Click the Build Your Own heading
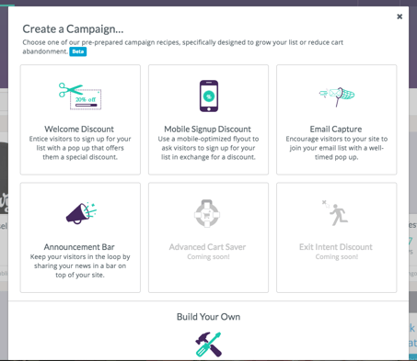The image size is (417, 361). pos(209,317)
